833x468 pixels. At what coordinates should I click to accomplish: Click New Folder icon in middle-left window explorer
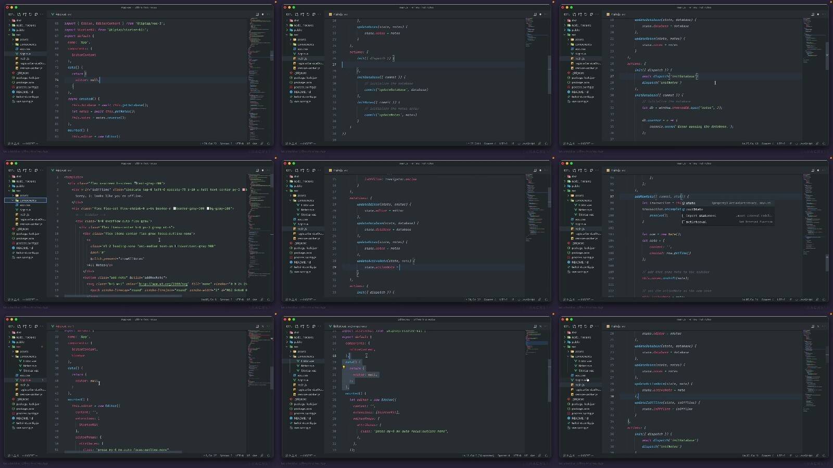tap(24, 170)
